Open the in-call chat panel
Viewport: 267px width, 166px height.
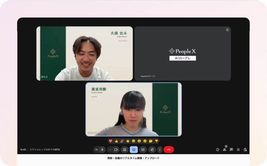(x=231, y=150)
